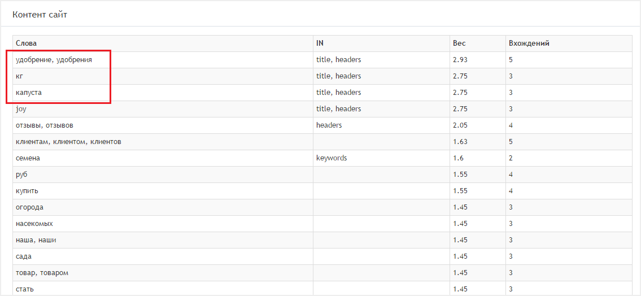The height and width of the screenshot is (296, 641).
Task: Click the 'Контент сайт' panel title
Action: 40,15
